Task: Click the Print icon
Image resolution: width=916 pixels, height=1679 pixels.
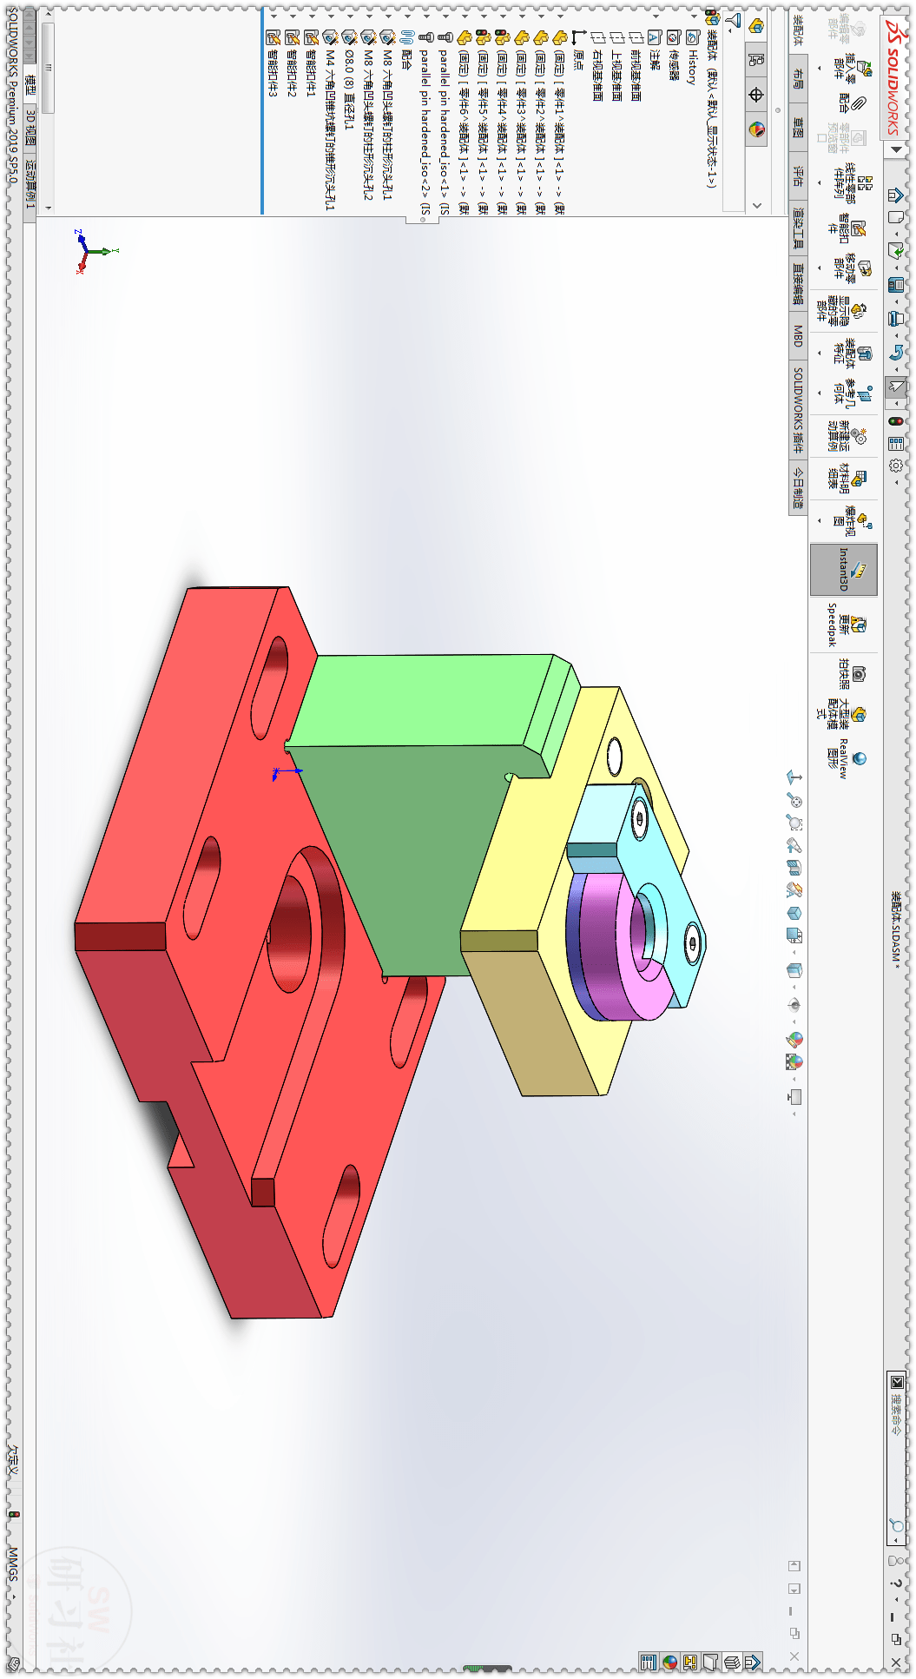Action: [896, 318]
